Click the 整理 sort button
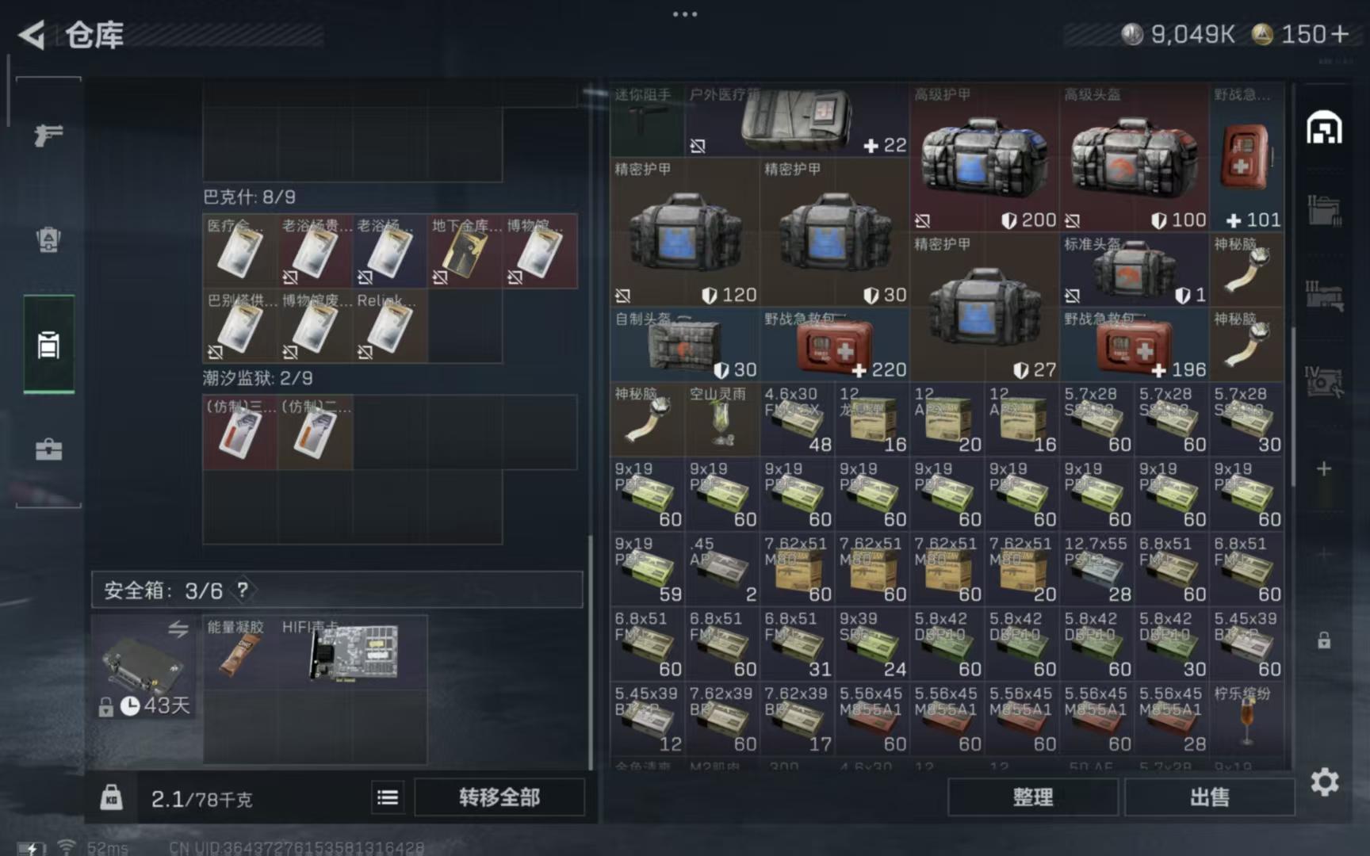 coord(1033,797)
